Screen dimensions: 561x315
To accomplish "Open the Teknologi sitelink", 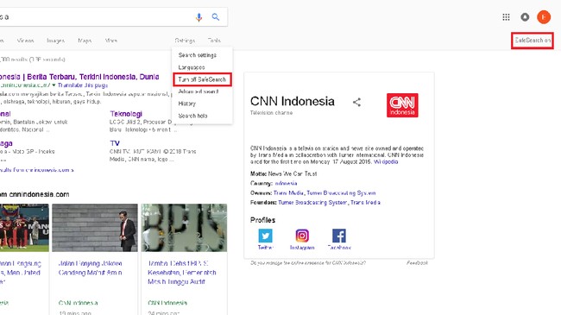I will point(126,114).
